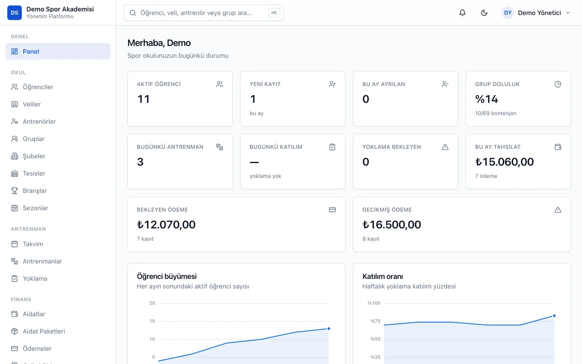Screen dimensions: 582x364
Task: Go to Aidatlar in Finans
Action: (x=58, y=314)
